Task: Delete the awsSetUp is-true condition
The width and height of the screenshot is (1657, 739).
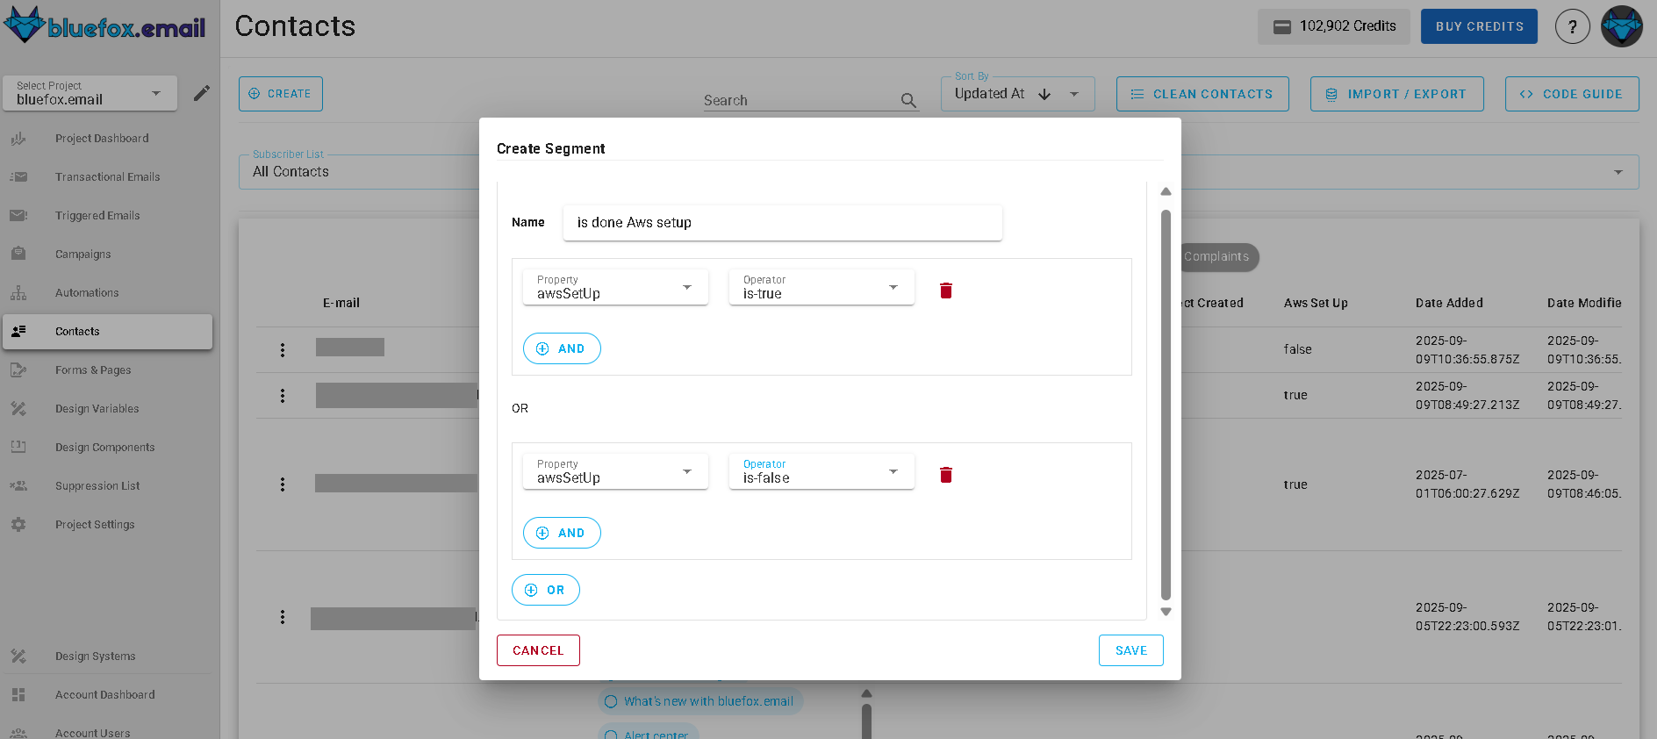Action: click(946, 291)
